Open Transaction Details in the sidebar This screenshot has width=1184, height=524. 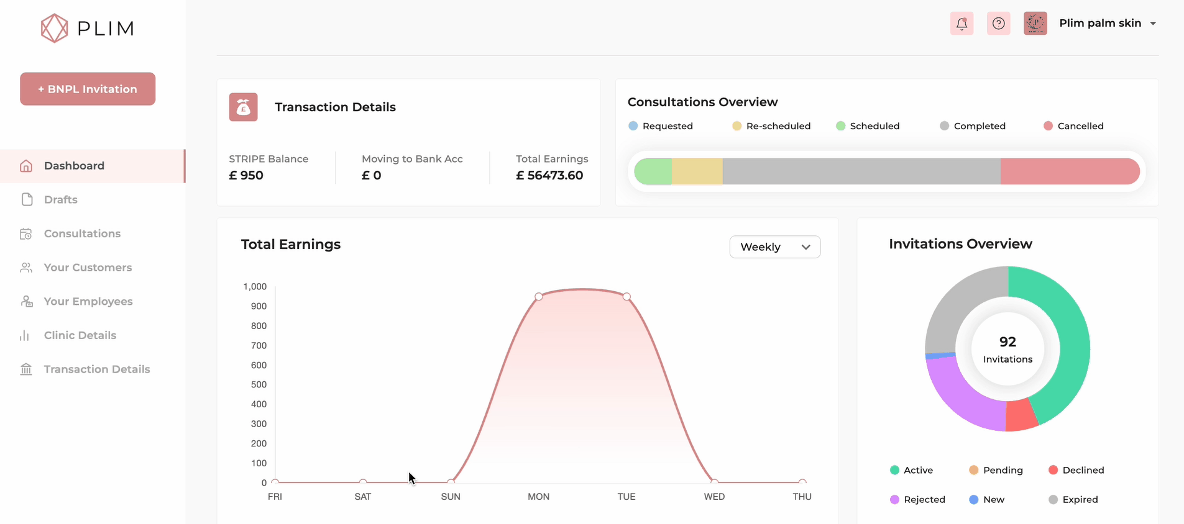click(x=97, y=369)
